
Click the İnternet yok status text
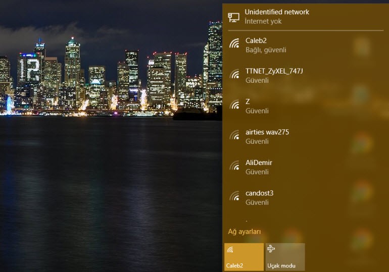pos(263,22)
